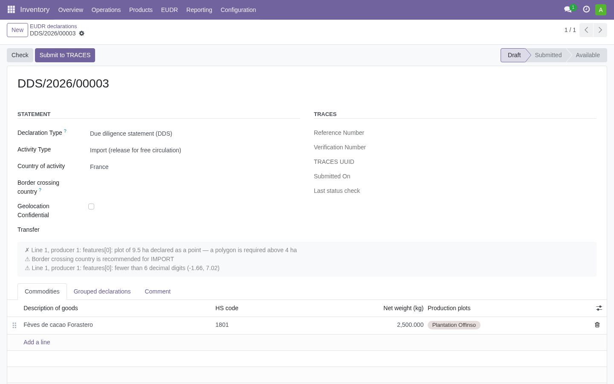
Task: Click the drag handle of cocoa line
Action: (x=14, y=325)
